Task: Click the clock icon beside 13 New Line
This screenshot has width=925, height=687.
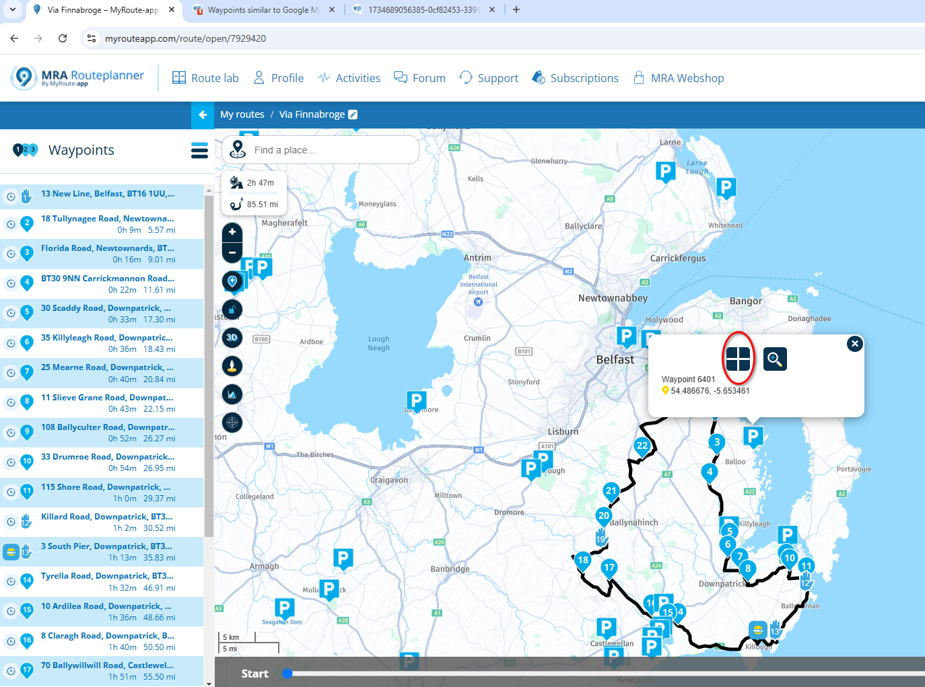Action: (x=11, y=196)
